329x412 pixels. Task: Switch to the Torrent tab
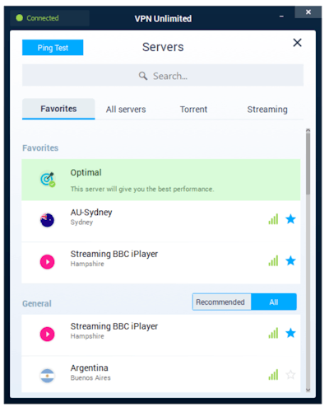click(x=193, y=110)
